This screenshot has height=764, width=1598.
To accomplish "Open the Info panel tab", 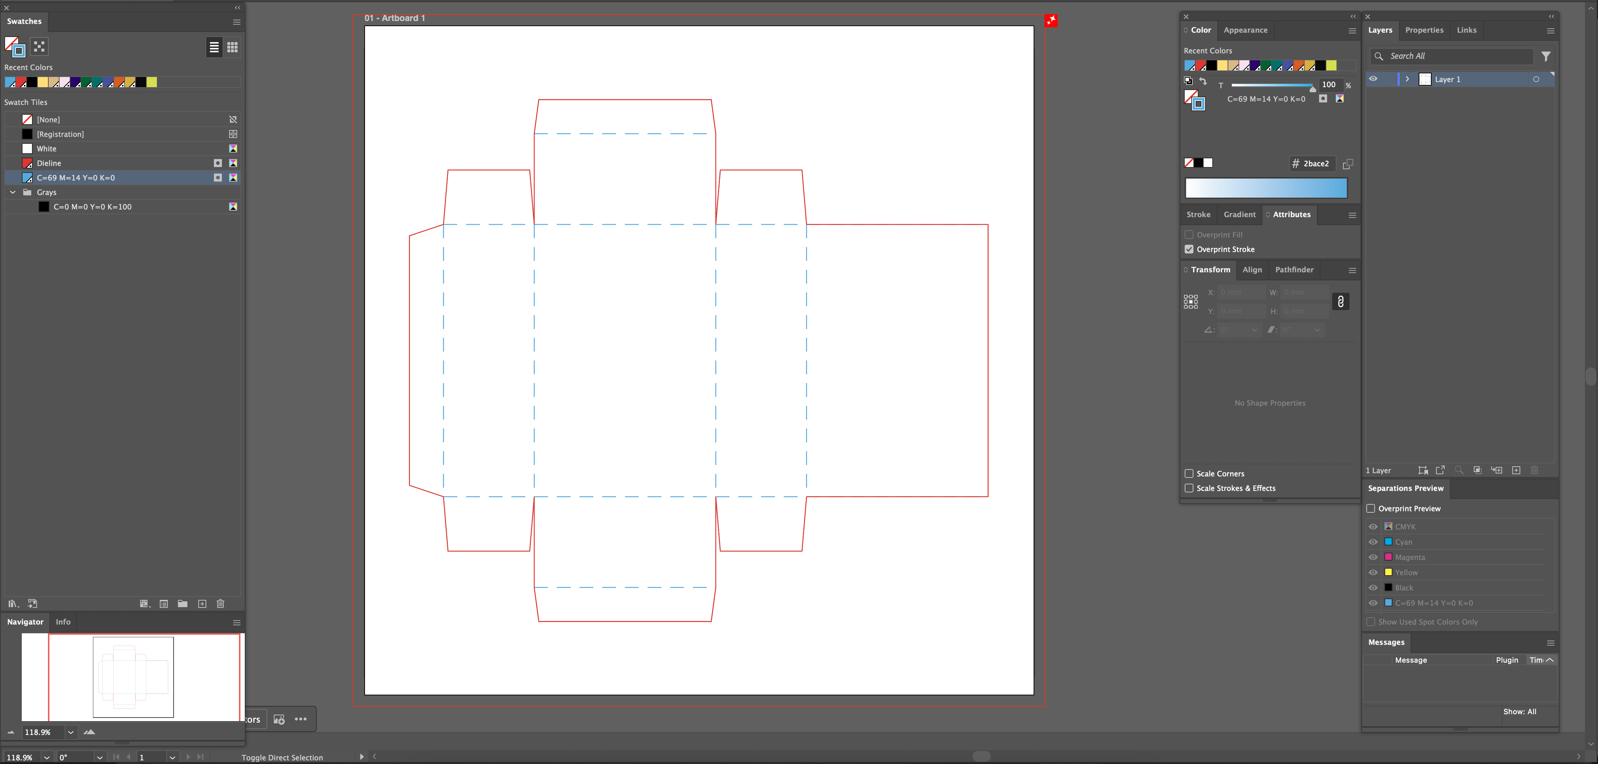I will tap(63, 621).
